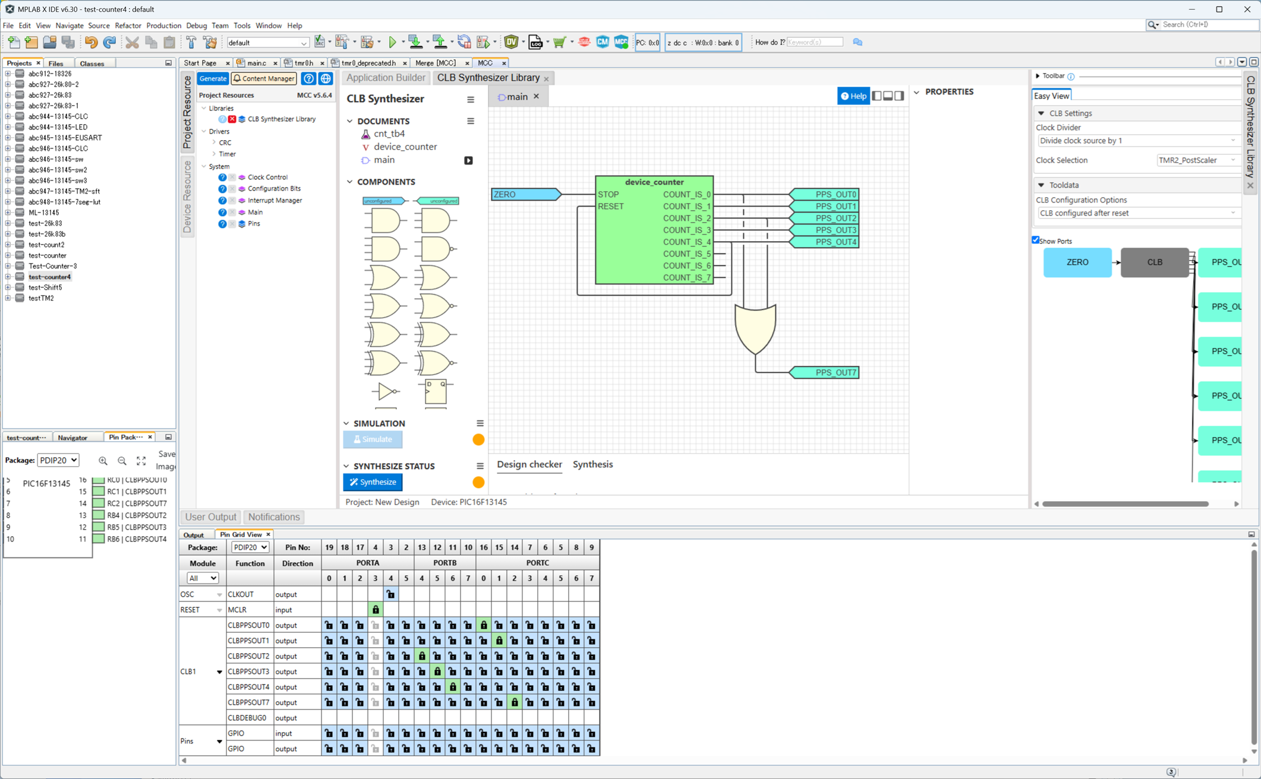Open the Module filter All dropdown
1261x779 pixels.
[203, 578]
